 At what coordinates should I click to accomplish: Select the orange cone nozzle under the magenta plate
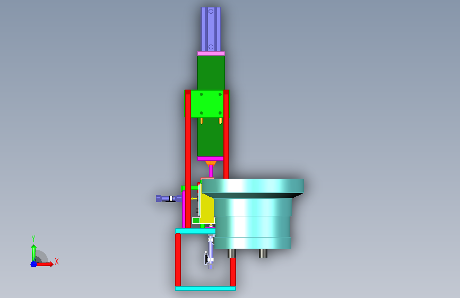click(211, 163)
